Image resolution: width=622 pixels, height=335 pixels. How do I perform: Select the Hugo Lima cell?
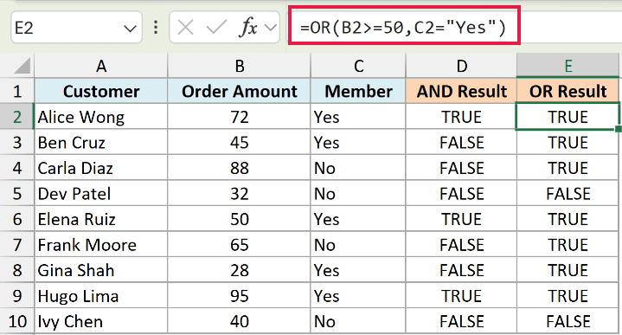tap(101, 296)
